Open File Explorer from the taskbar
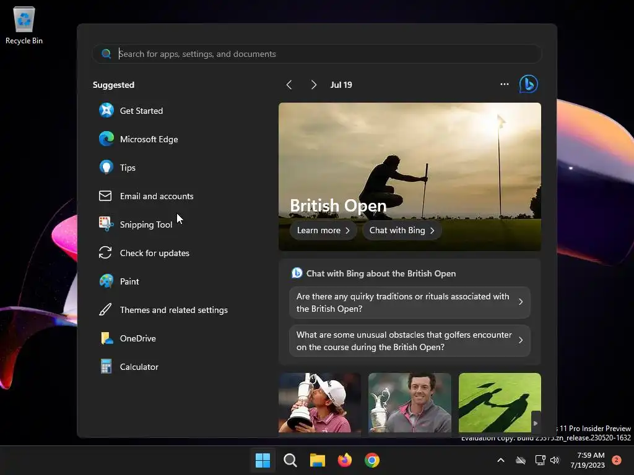Image resolution: width=634 pixels, height=475 pixels. pyautogui.click(x=318, y=460)
